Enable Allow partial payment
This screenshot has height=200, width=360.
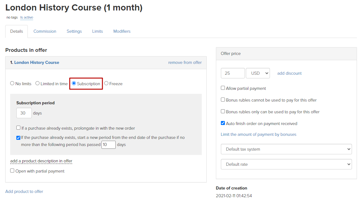point(223,88)
